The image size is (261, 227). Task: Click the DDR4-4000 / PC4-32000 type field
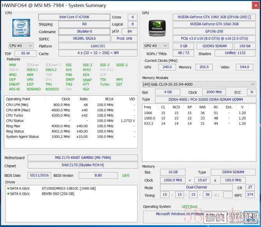point(206,100)
